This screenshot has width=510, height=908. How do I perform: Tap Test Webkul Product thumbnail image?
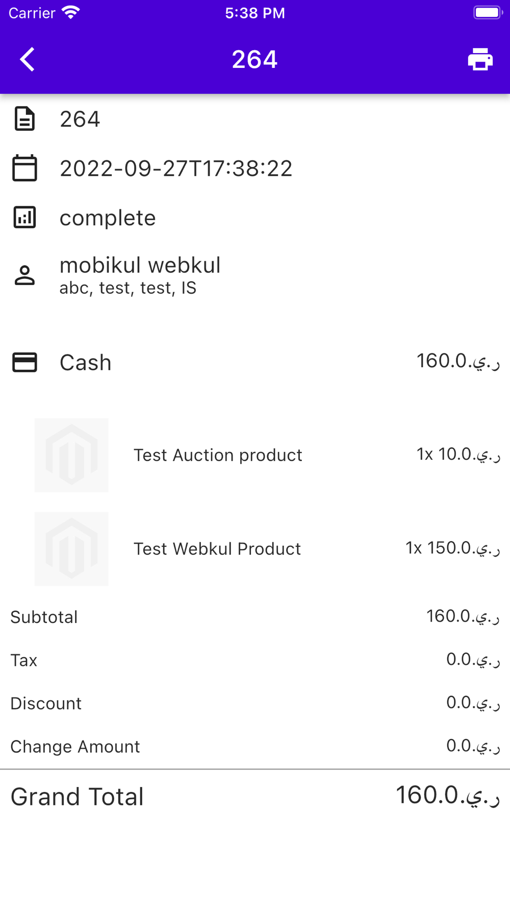click(x=71, y=548)
